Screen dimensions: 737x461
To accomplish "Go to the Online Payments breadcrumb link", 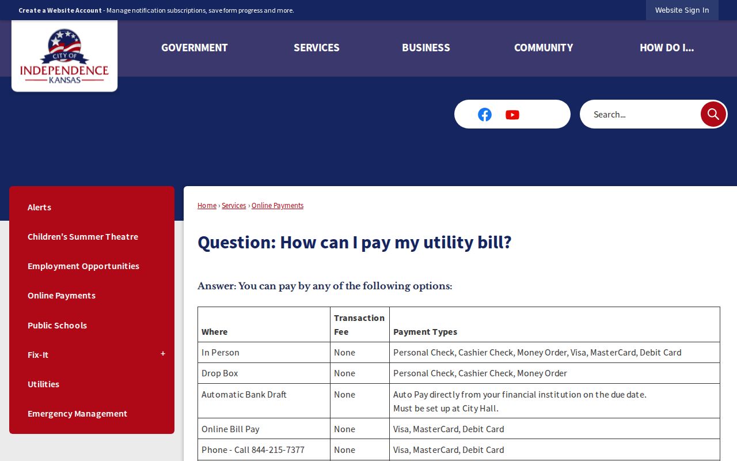I will point(278,206).
